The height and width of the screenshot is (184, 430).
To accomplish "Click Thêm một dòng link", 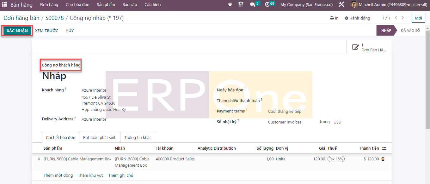I will point(58,175).
